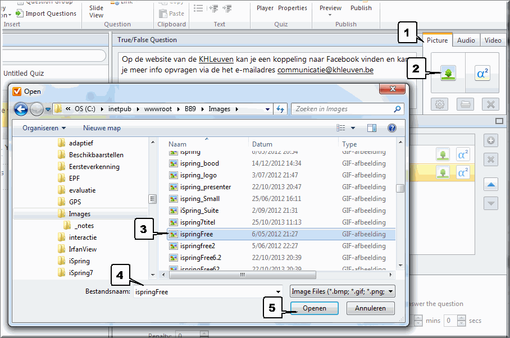510x338 pixels.
Task: Switch to the Audio tab
Action: tap(466, 40)
